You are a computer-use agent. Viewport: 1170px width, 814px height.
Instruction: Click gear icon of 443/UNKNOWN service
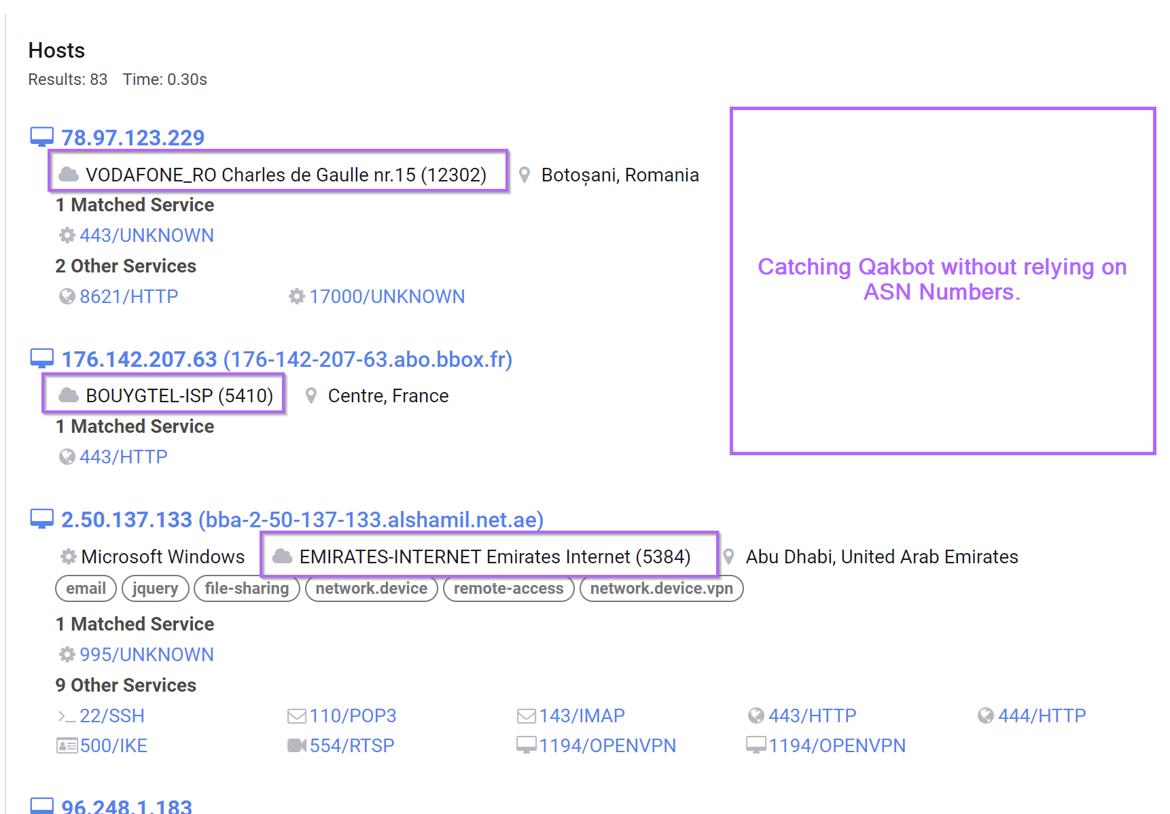click(67, 235)
